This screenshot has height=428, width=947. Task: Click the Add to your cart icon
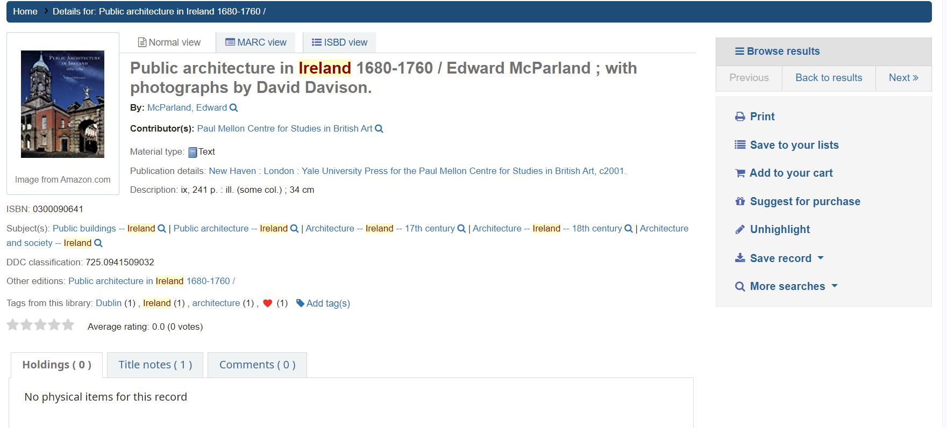click(x=740, y=173)
